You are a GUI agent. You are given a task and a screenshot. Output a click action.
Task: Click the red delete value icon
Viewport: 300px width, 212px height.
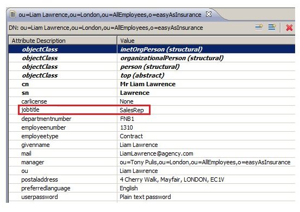[289, 28]
